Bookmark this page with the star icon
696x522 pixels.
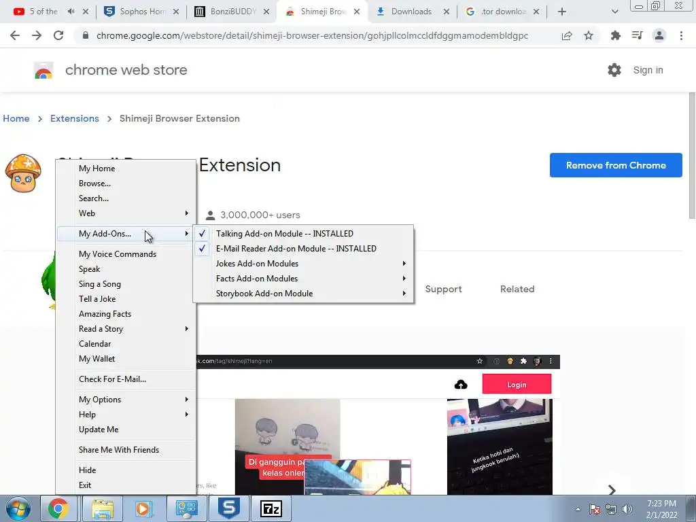(x=589, y=35)
